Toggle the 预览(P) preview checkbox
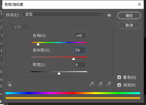This screenshot has height=105, width=146. (119, 85)
